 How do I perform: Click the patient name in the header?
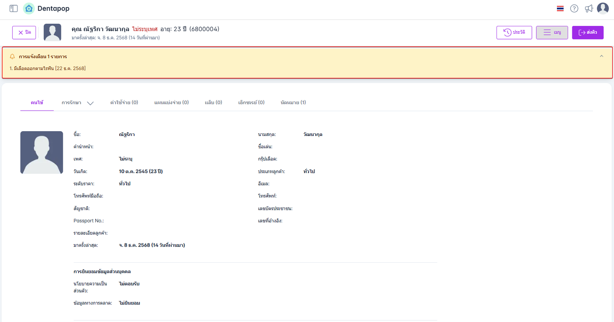[x=100, y=29]
